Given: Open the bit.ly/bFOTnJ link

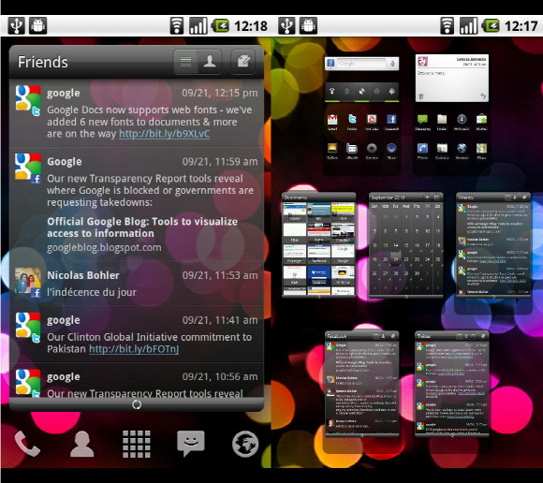Looking at the screenshot, I should pyautogui.click(x=134, y=348).
